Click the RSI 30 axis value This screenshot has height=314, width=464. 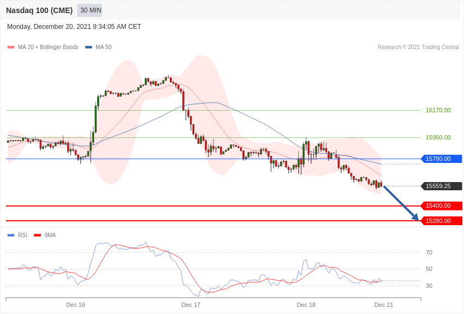click(x=429, y=286)
